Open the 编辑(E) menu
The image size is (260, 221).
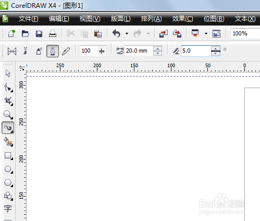[x=59, y=19]
